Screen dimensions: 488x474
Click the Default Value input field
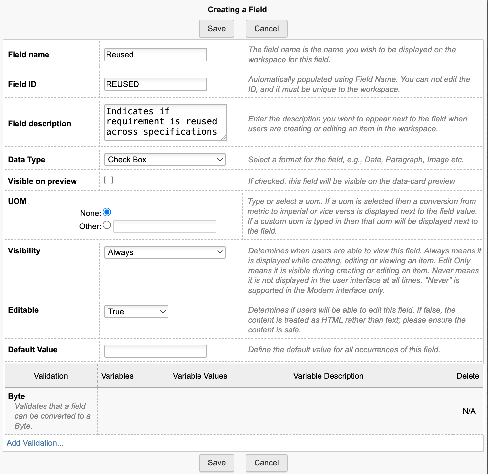tap(156, 351)
